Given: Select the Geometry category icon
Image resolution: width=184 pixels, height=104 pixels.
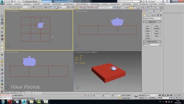Looking at the screenshot, I should click(x=144, y=15).
